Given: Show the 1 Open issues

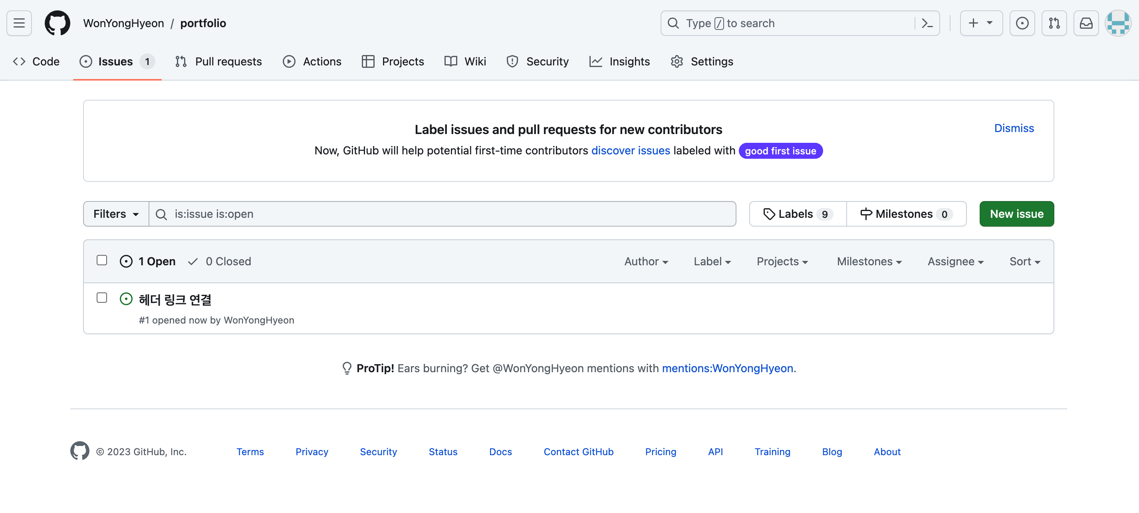Looking at the screenshot, I should coord(148,261).
